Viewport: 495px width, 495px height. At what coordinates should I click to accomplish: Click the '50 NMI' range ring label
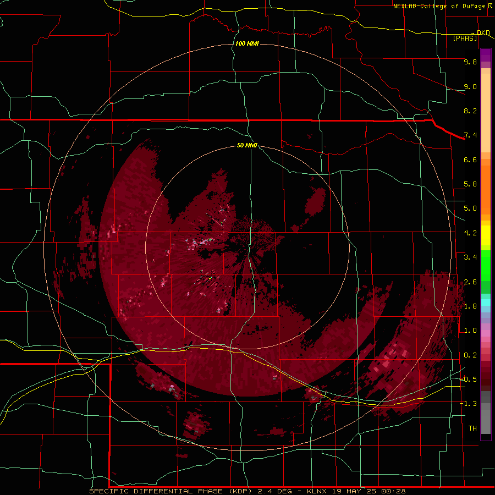[247, 145]
